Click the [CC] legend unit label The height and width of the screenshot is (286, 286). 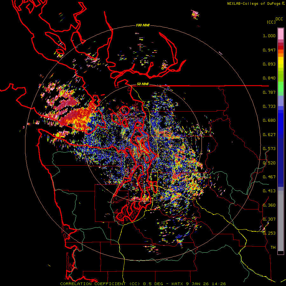coord(271,22)
